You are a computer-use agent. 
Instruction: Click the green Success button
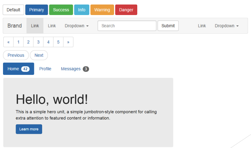[61, 10]
